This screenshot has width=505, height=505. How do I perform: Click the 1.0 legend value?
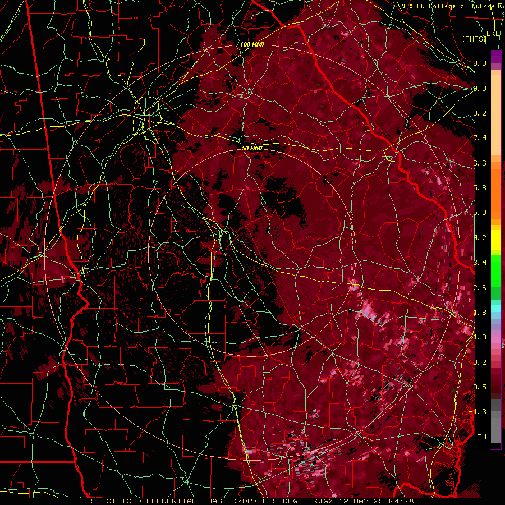(480, 337)
